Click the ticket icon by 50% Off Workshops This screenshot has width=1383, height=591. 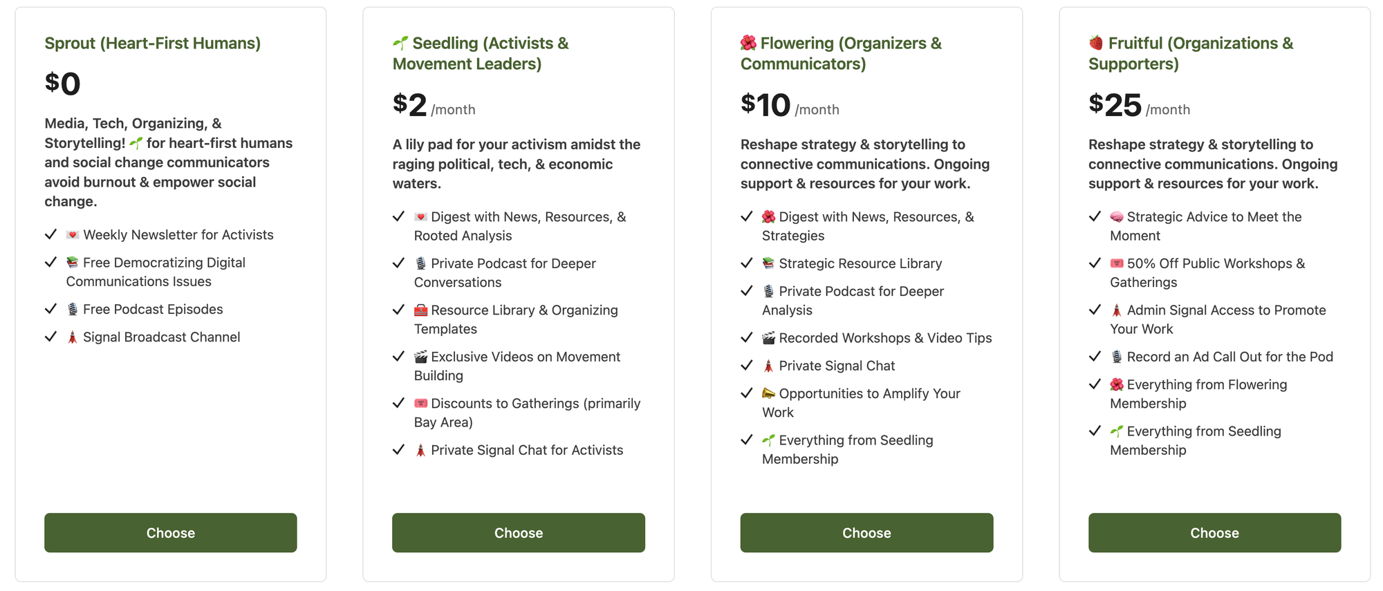pos(1117,263)
